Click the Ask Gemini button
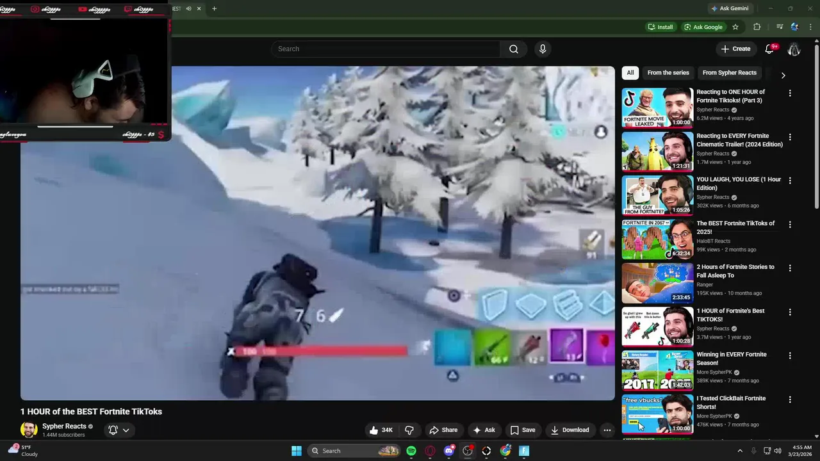 (729, 8)
